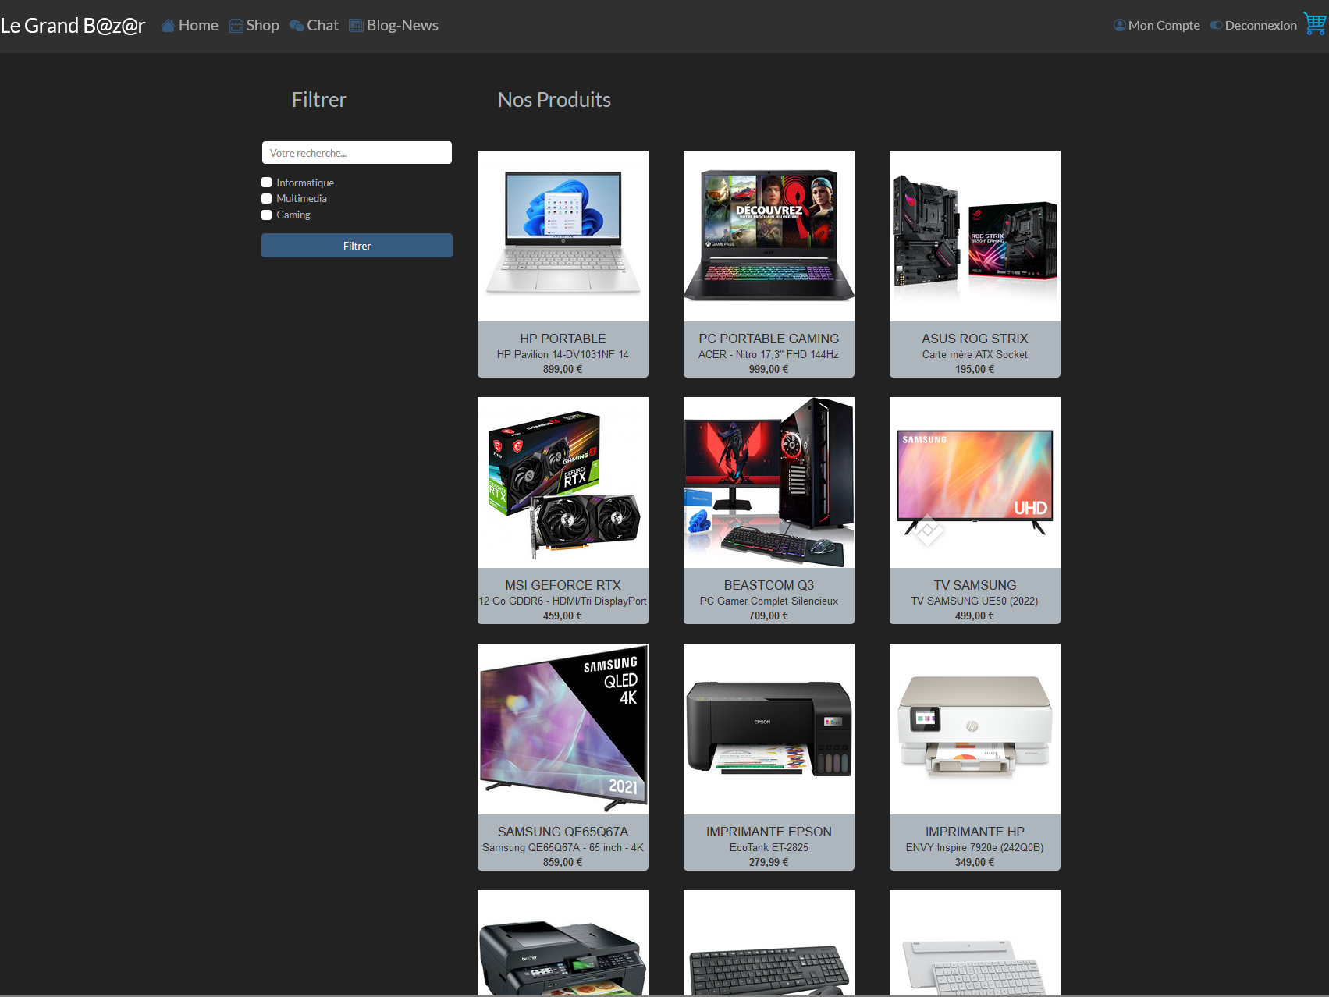The width and height of the screenshot is (1329, 997).
Task: Click '12 Go GDDR6 - HDMI/Tri DisplayPort' description
Action: 563,601
